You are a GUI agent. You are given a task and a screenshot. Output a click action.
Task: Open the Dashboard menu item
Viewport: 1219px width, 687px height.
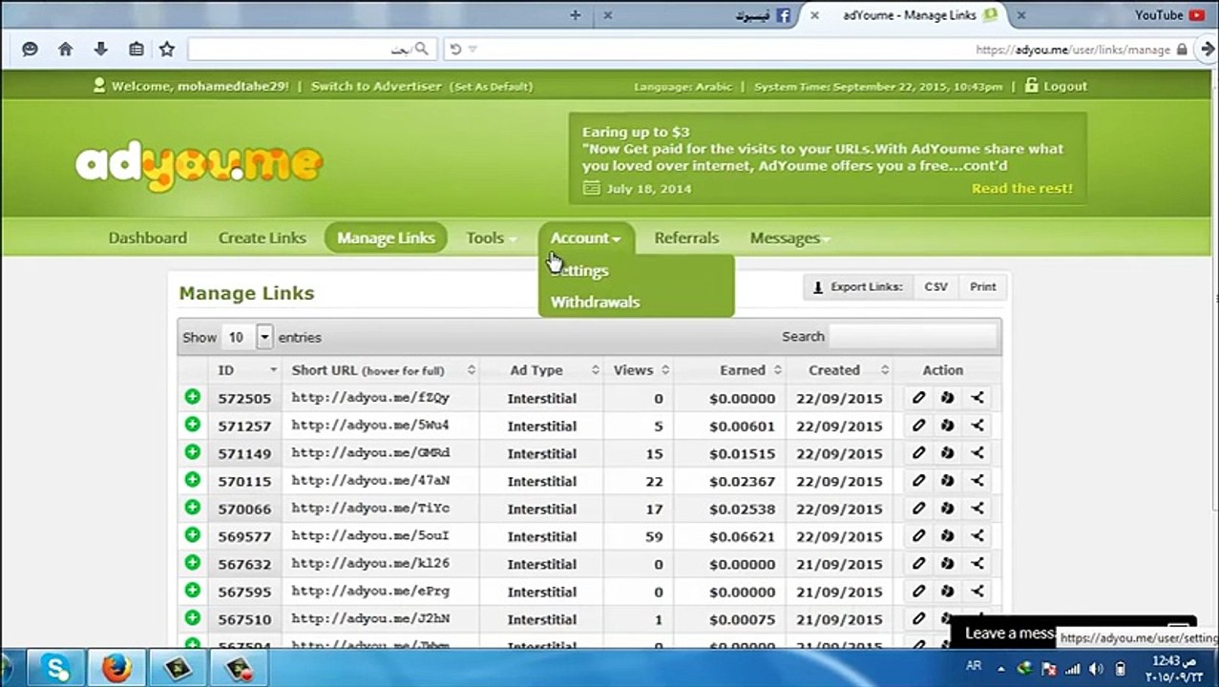coord(148,238)
